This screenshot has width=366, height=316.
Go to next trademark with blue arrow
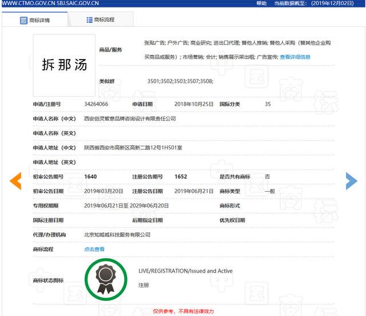point(351,181)
